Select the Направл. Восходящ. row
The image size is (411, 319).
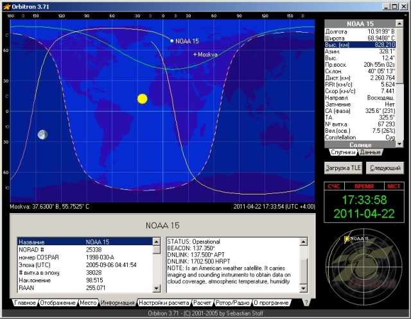pyautogui.click(x=360, y=98)
